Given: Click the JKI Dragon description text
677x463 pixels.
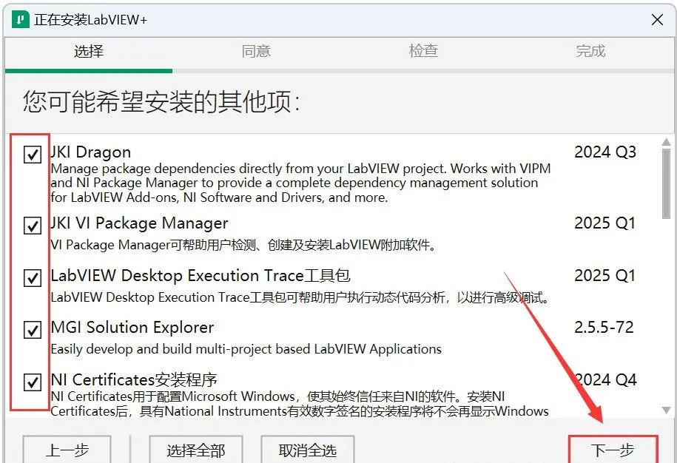Looking at the screenshot, I should (x=300, y=183).
